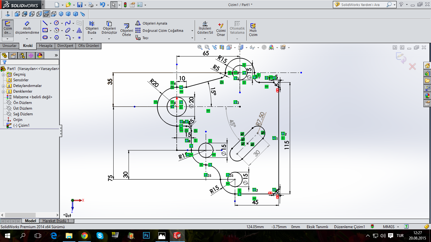Open the DisplayManager color wheel tab
Image resolution: width=431 pixels, height=242 pixels.
(x=40, y=55)
